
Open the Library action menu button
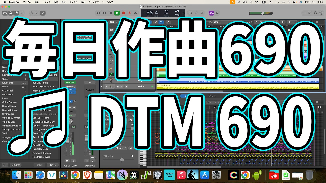pyautogui.click(x=5, y=165)
